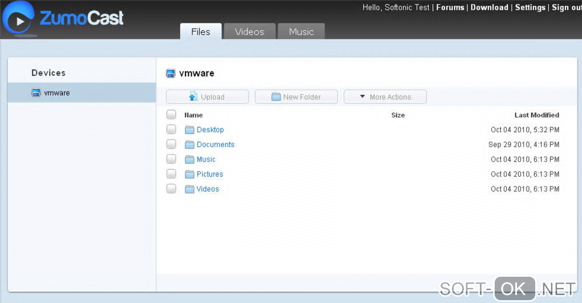Open the Music folder link
This screenshot has height=303, width=582.
tap(206, 159)
